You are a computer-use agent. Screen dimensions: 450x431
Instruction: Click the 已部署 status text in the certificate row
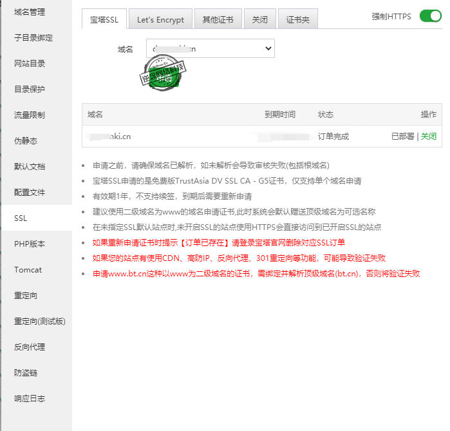pos(403,137)
